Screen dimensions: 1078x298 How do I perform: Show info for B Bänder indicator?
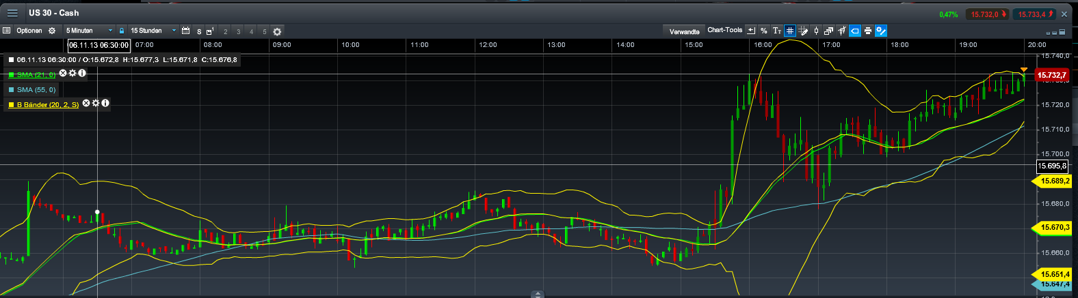[105, 104]
